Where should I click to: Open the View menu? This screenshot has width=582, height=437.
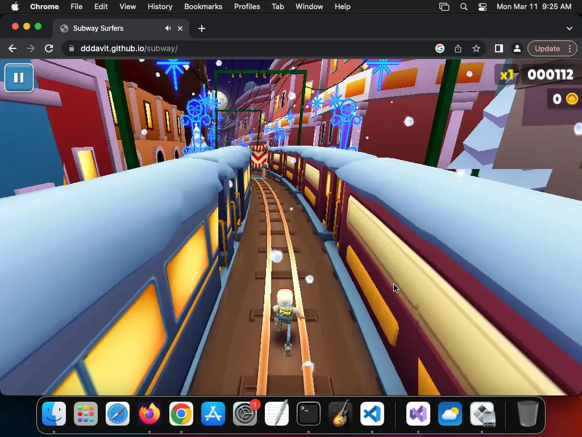(x=128, y=7)
